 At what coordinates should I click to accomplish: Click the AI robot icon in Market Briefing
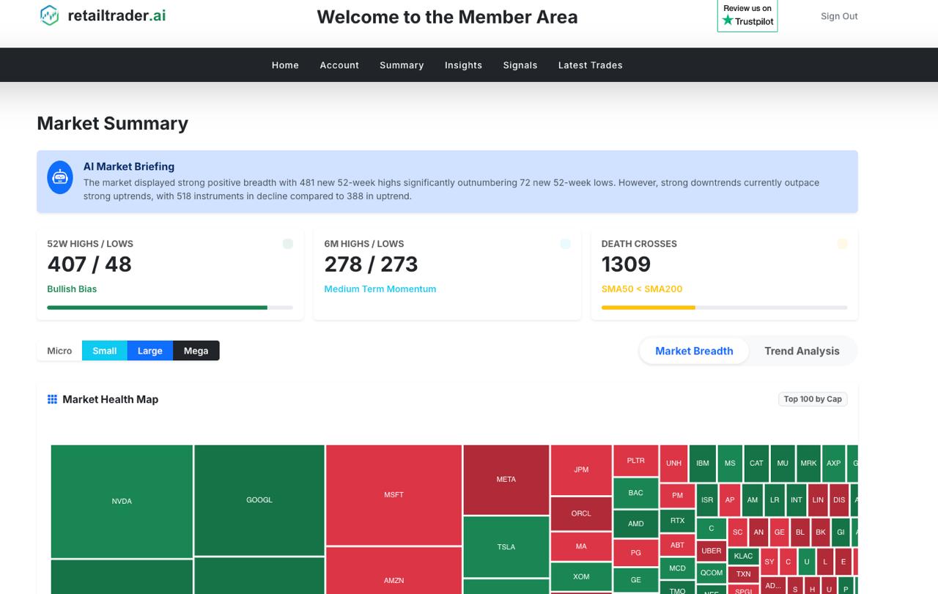(59, 177)
